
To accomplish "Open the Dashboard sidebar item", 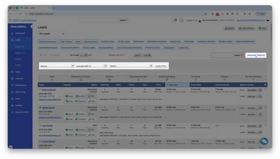I will pyautogui.click(x=20, y=33).
